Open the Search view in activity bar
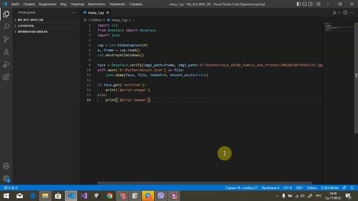This screenshot has width=358, height=201. coord(6,26)
